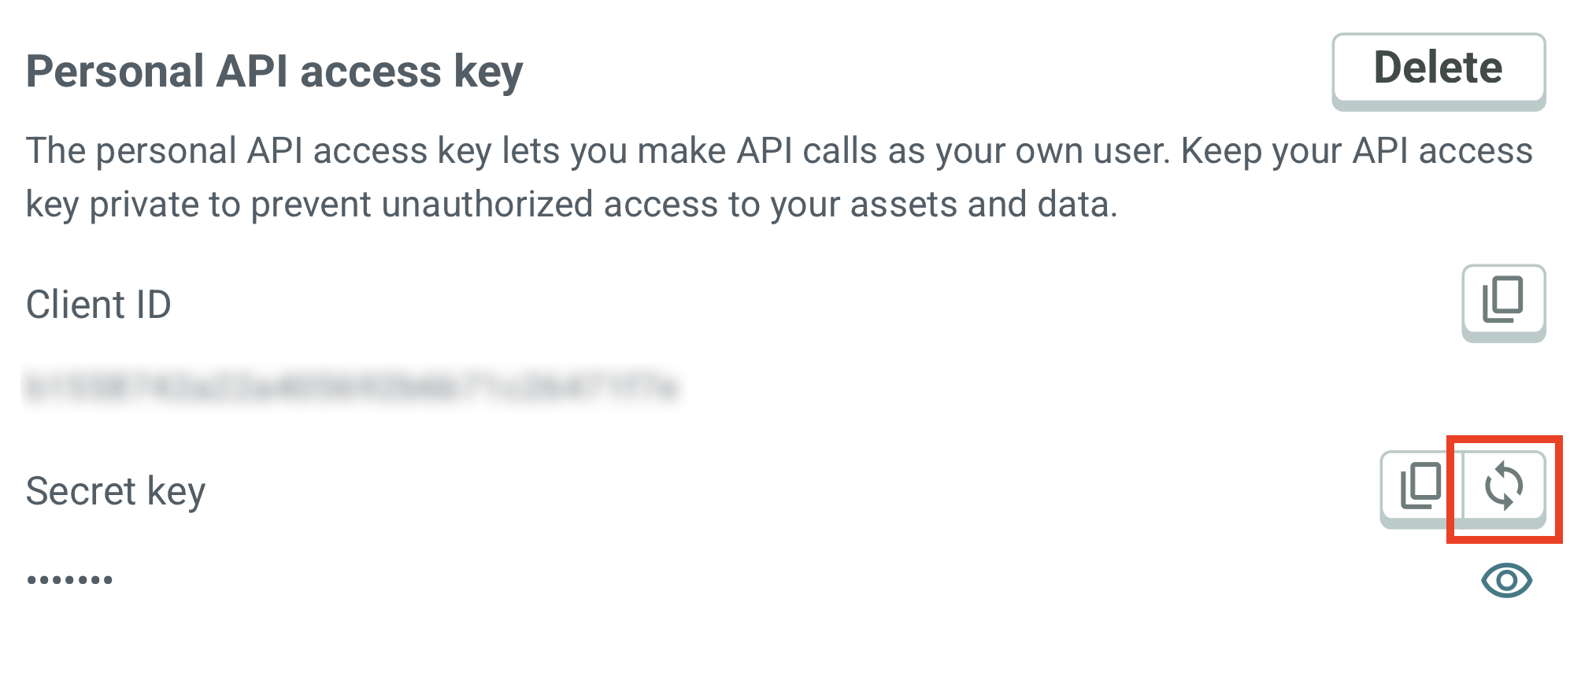The image size is (1570, 691).
Task: Click the blurred Client ID value
Action: (352, 388)
